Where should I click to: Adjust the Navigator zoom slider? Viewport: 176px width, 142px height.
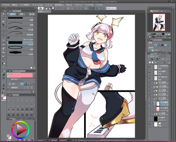coord(153,34)
